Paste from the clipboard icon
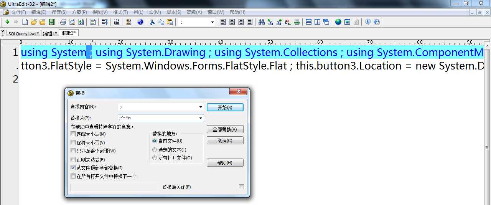 170,22
